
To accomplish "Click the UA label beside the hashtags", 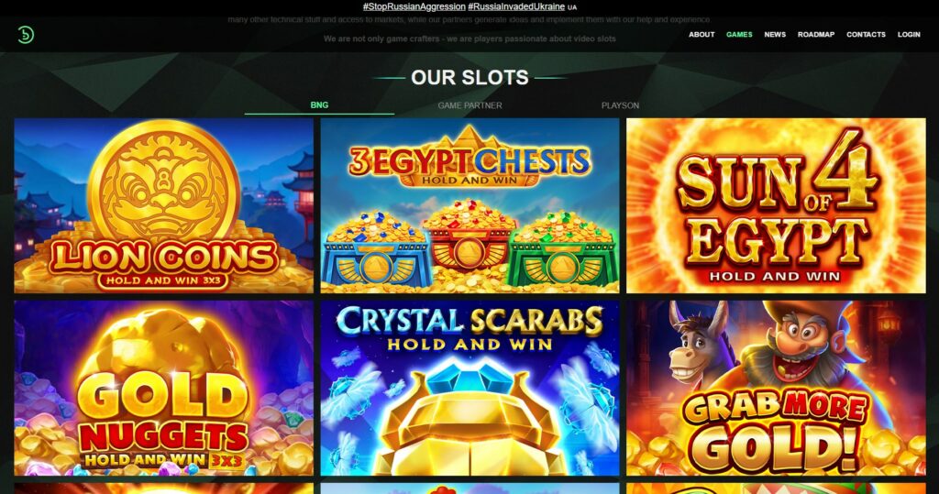I will (x=572, y=7).
